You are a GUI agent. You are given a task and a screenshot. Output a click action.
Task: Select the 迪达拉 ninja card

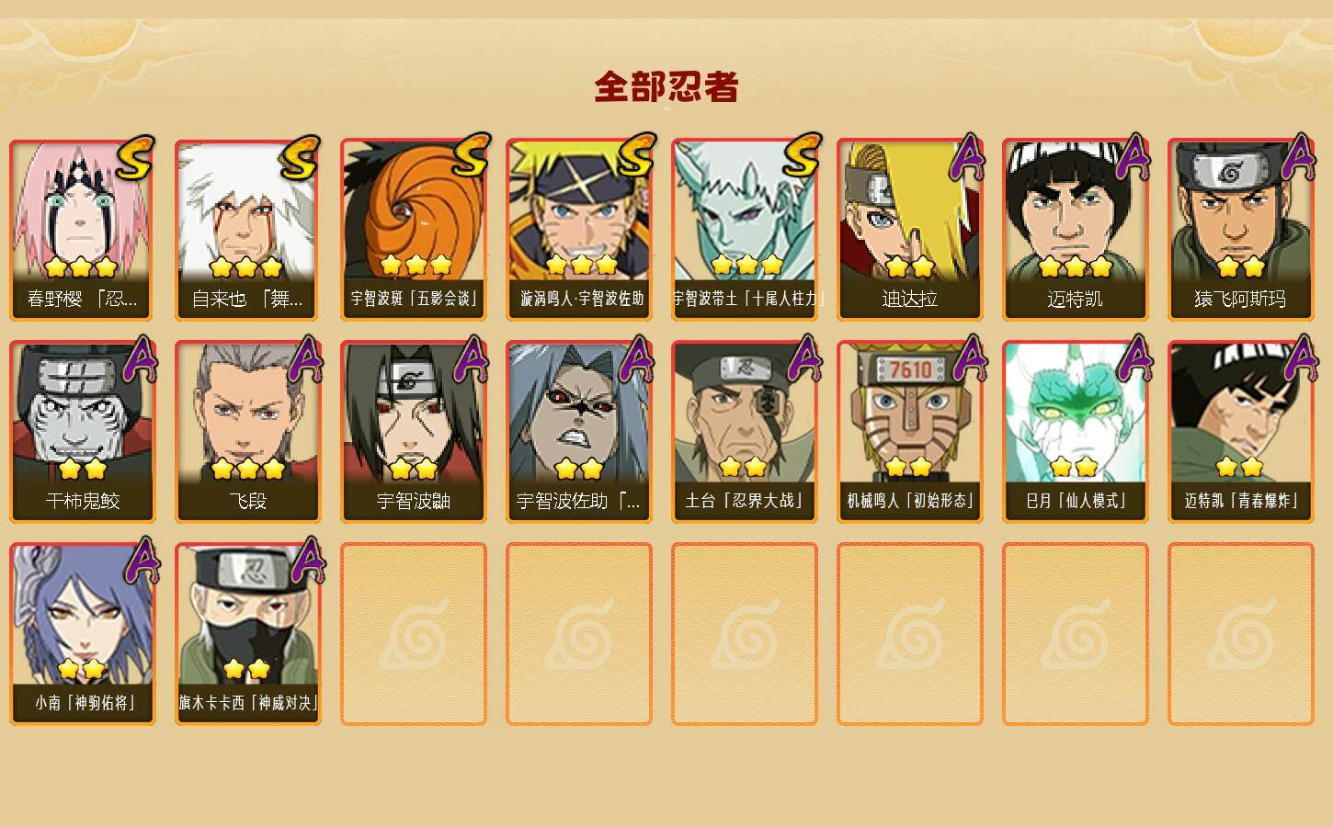tap(910, 230)
